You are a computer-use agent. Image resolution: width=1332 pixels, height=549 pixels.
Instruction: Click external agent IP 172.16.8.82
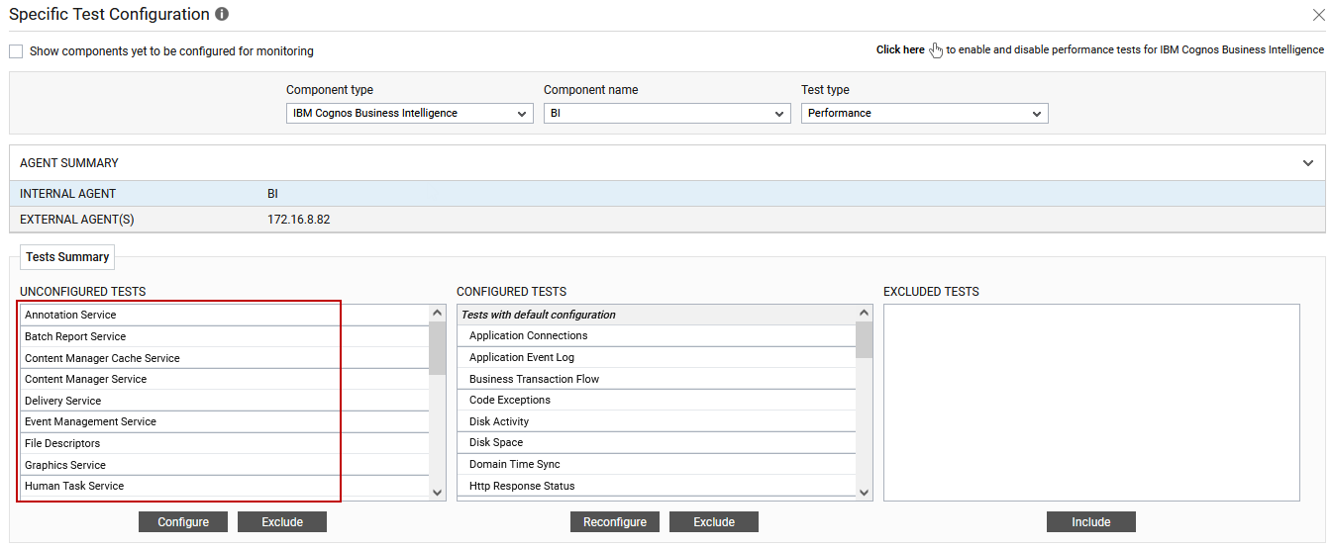tap(298, 220)
